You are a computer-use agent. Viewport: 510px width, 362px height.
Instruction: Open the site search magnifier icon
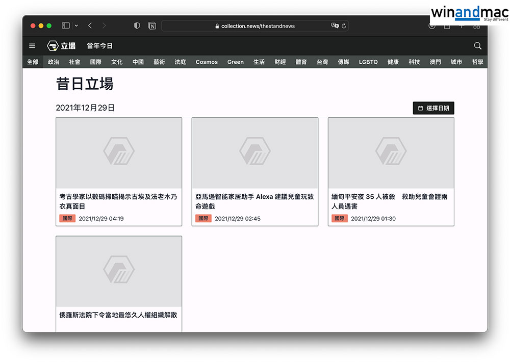pyautogui.click(x=477, y=46)
